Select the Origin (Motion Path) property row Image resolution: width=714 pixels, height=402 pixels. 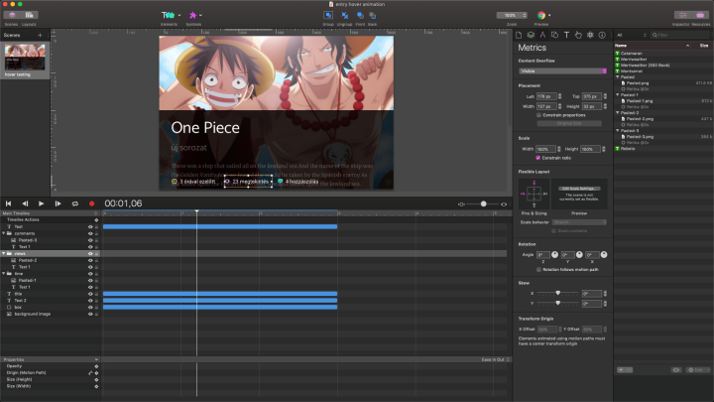tap(50, 373)
